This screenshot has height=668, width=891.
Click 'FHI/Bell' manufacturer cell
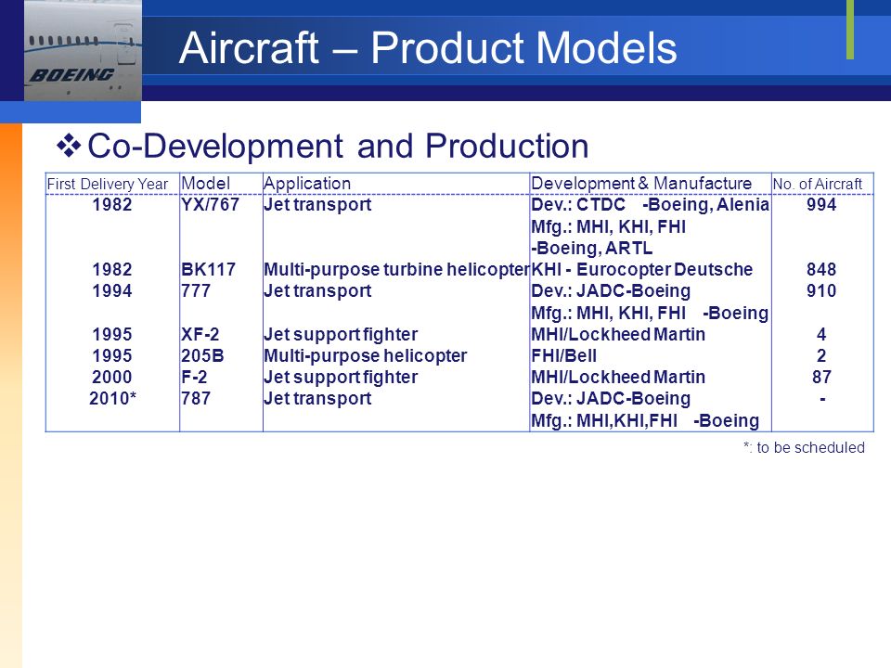coord(563,355)
